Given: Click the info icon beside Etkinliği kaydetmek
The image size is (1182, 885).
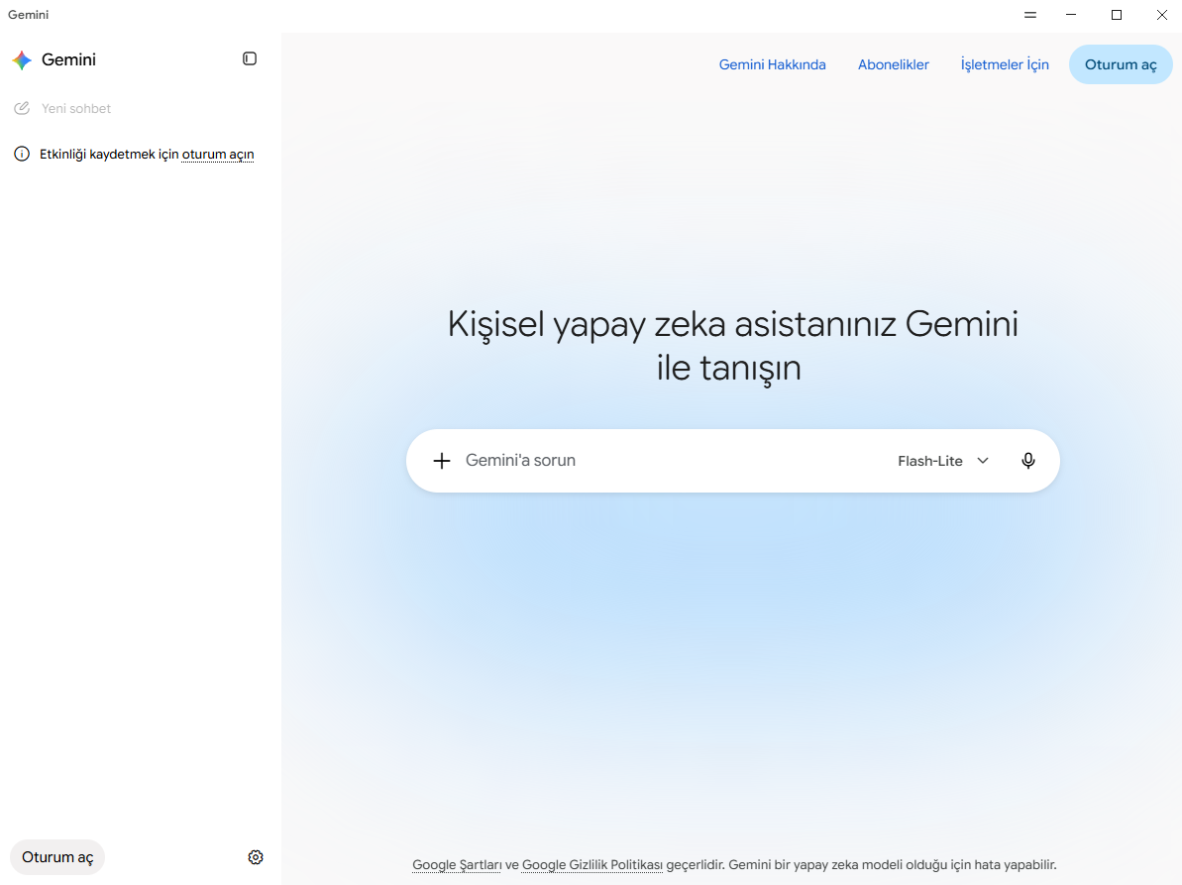Looking at the screenshot, I should pyautogui.click(x=22, y=155).
